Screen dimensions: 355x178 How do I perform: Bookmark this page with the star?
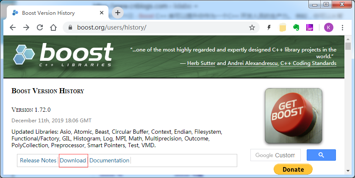pos(252,27)
